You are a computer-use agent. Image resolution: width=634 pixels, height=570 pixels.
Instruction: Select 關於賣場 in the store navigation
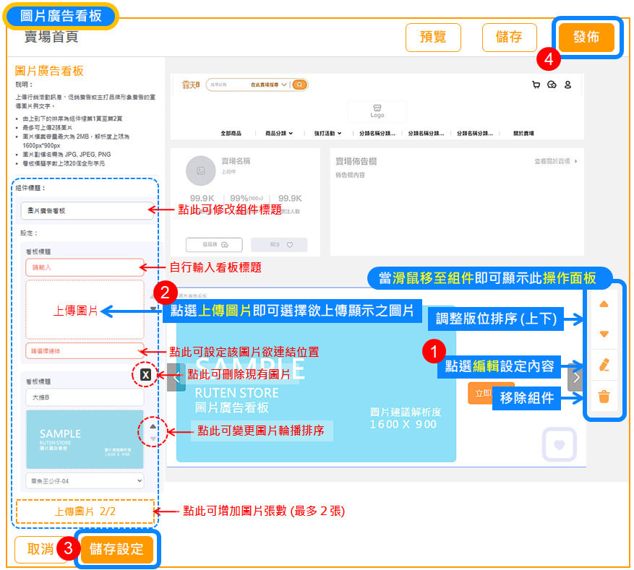coord(523,133)
